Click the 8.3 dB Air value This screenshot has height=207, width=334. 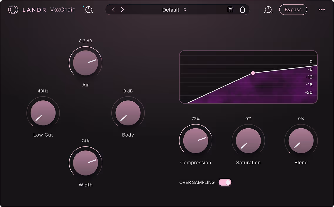tap(85, 41)
